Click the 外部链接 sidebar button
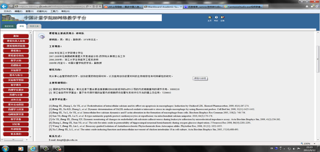The image size is (320, 152). point(16,129)
